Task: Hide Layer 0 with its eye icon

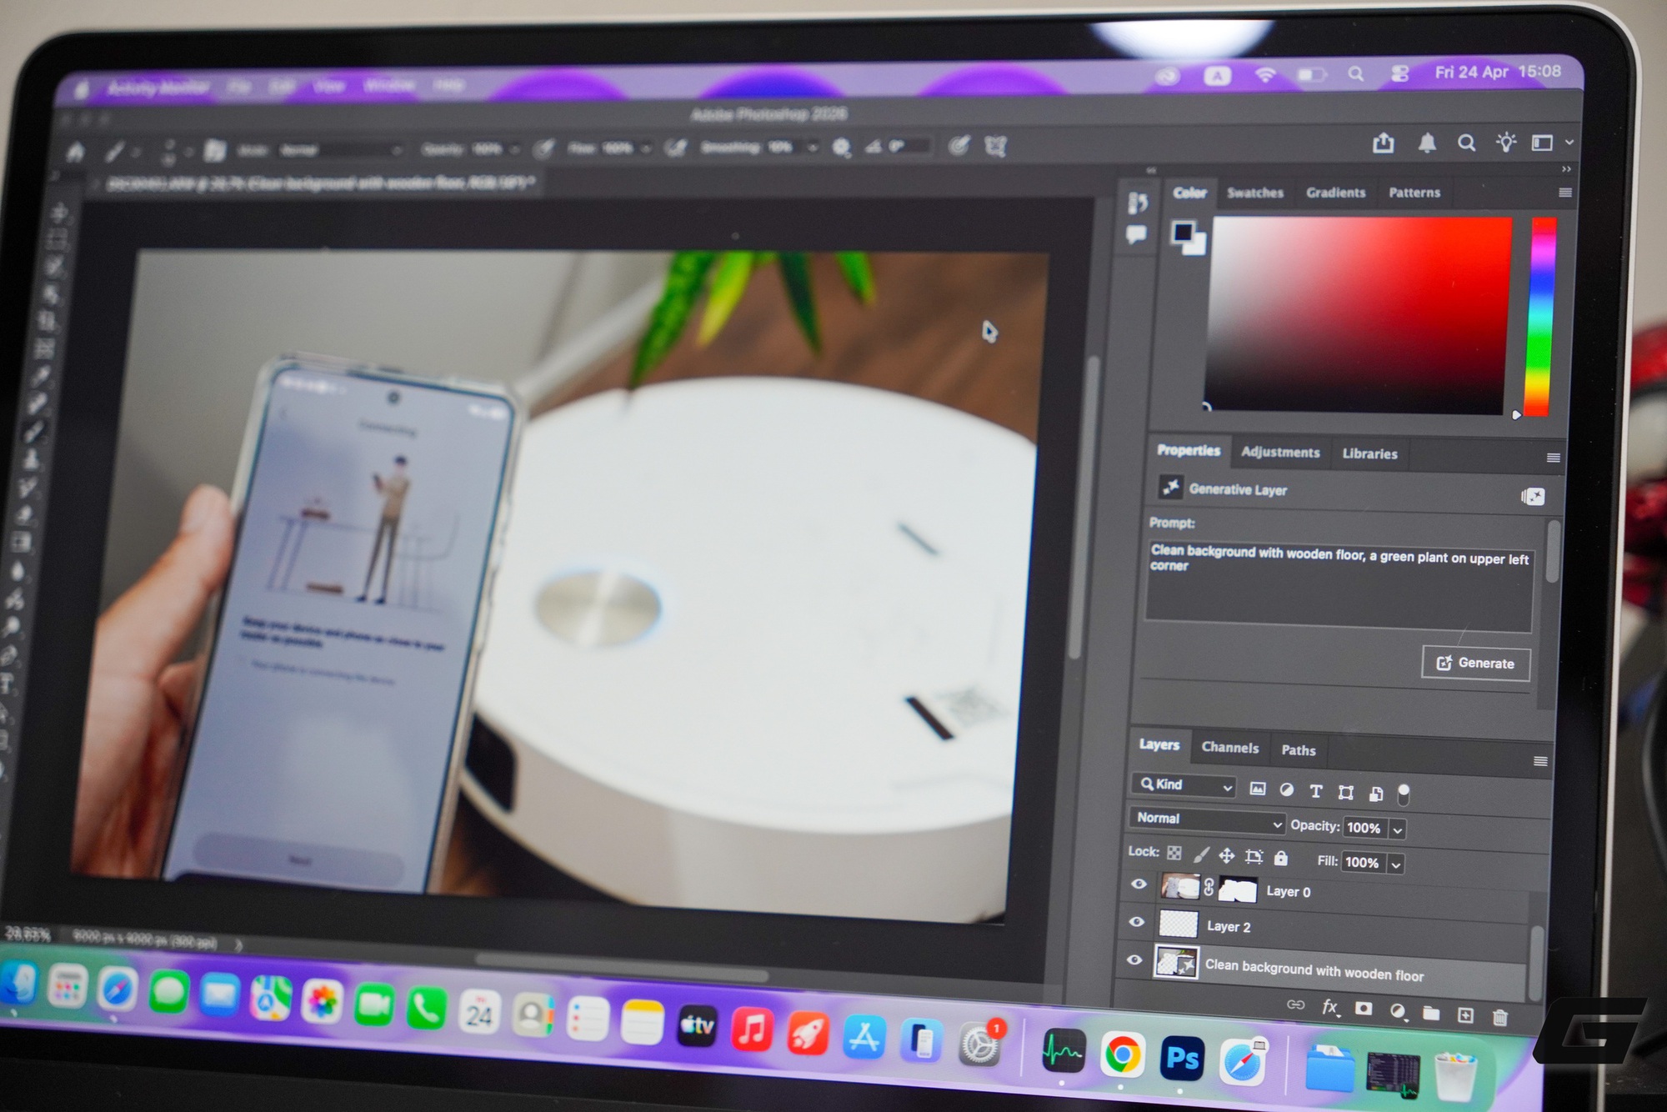Action: tap(1139, 884)
